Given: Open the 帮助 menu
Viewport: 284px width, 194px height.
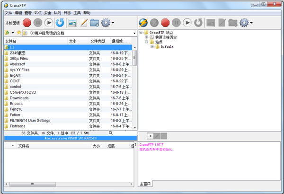Looking at the screenshot, I should click(x=87, y=13).
